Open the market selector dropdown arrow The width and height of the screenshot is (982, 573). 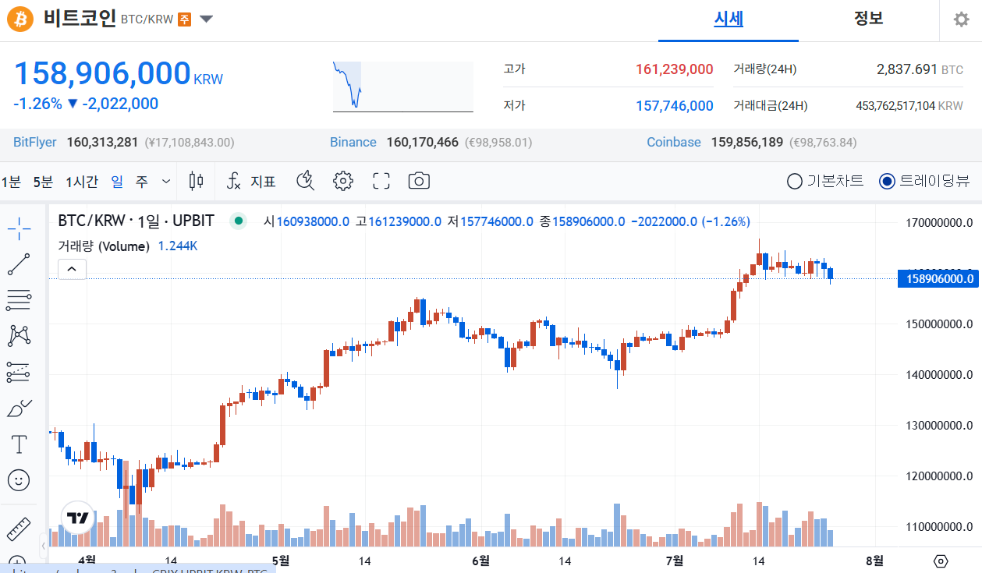click(x=206, y=19)
